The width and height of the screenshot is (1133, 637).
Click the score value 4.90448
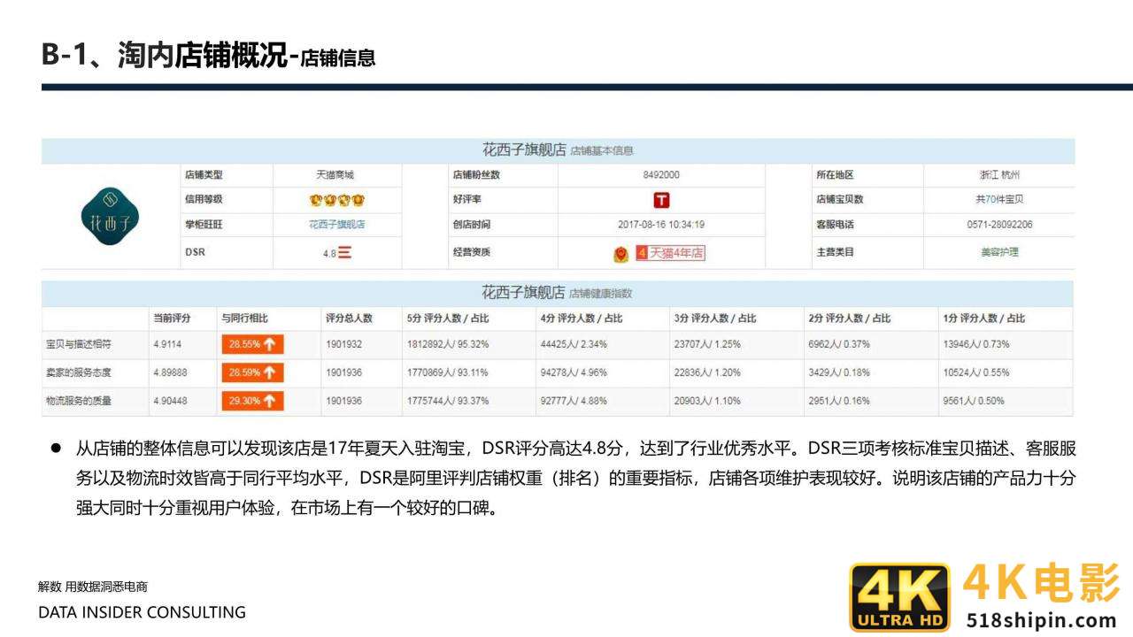pos(170,401)
